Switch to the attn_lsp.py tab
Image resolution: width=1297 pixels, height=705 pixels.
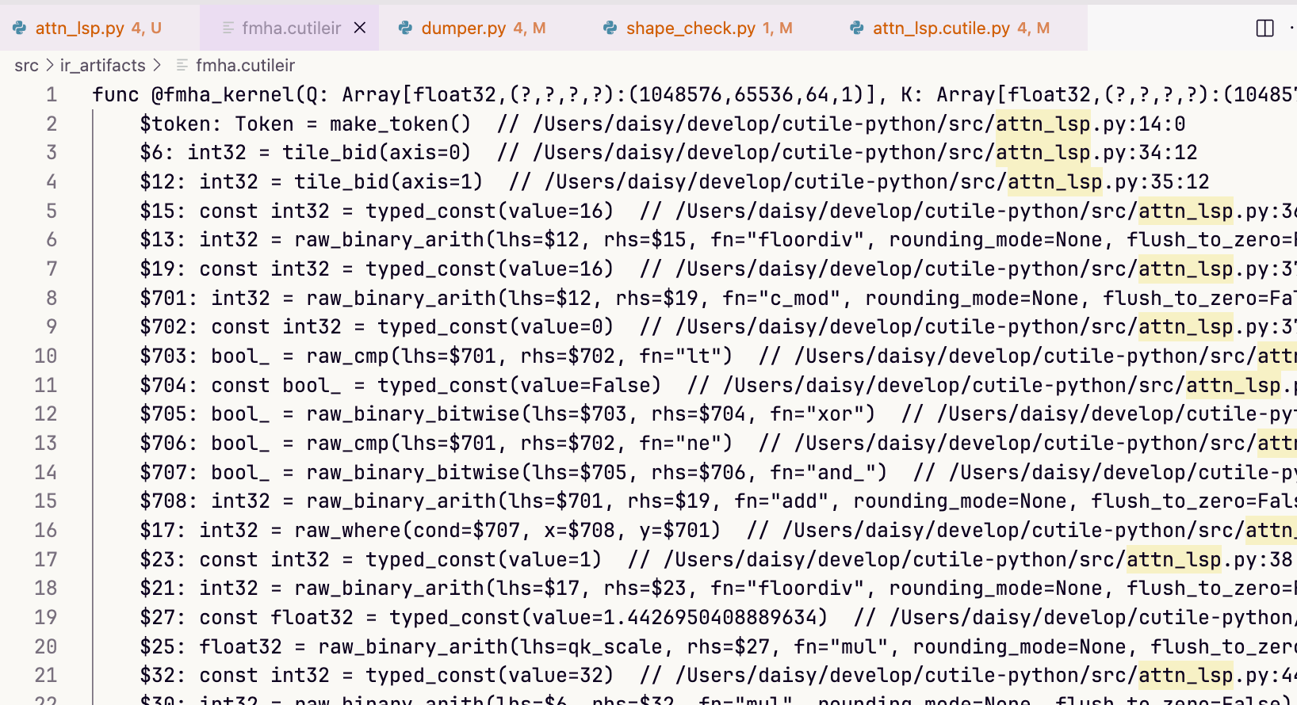pyautogui.click(x=79, y=28)
